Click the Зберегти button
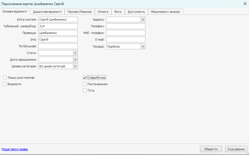The width and height of the screenshot is (249, 155). point(211,149)
